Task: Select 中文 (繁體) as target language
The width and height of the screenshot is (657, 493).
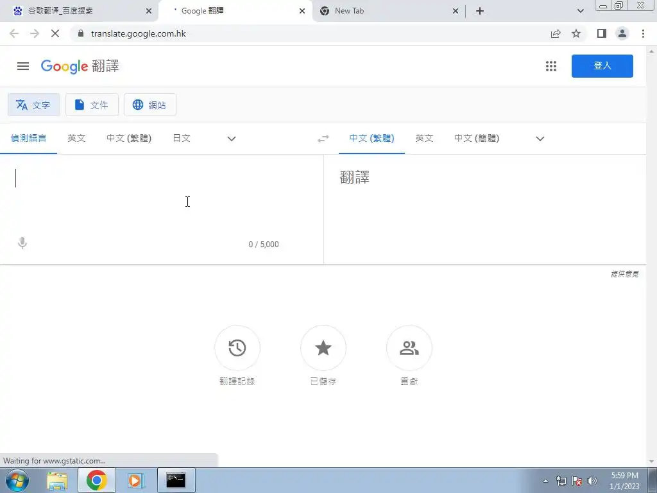Action: click(x=371, y=139)
